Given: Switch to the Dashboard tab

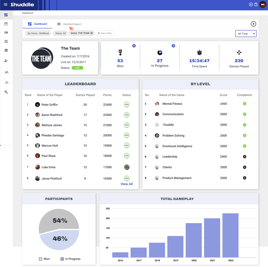Looking at the screenshot, I should click(x=37, y=24).
